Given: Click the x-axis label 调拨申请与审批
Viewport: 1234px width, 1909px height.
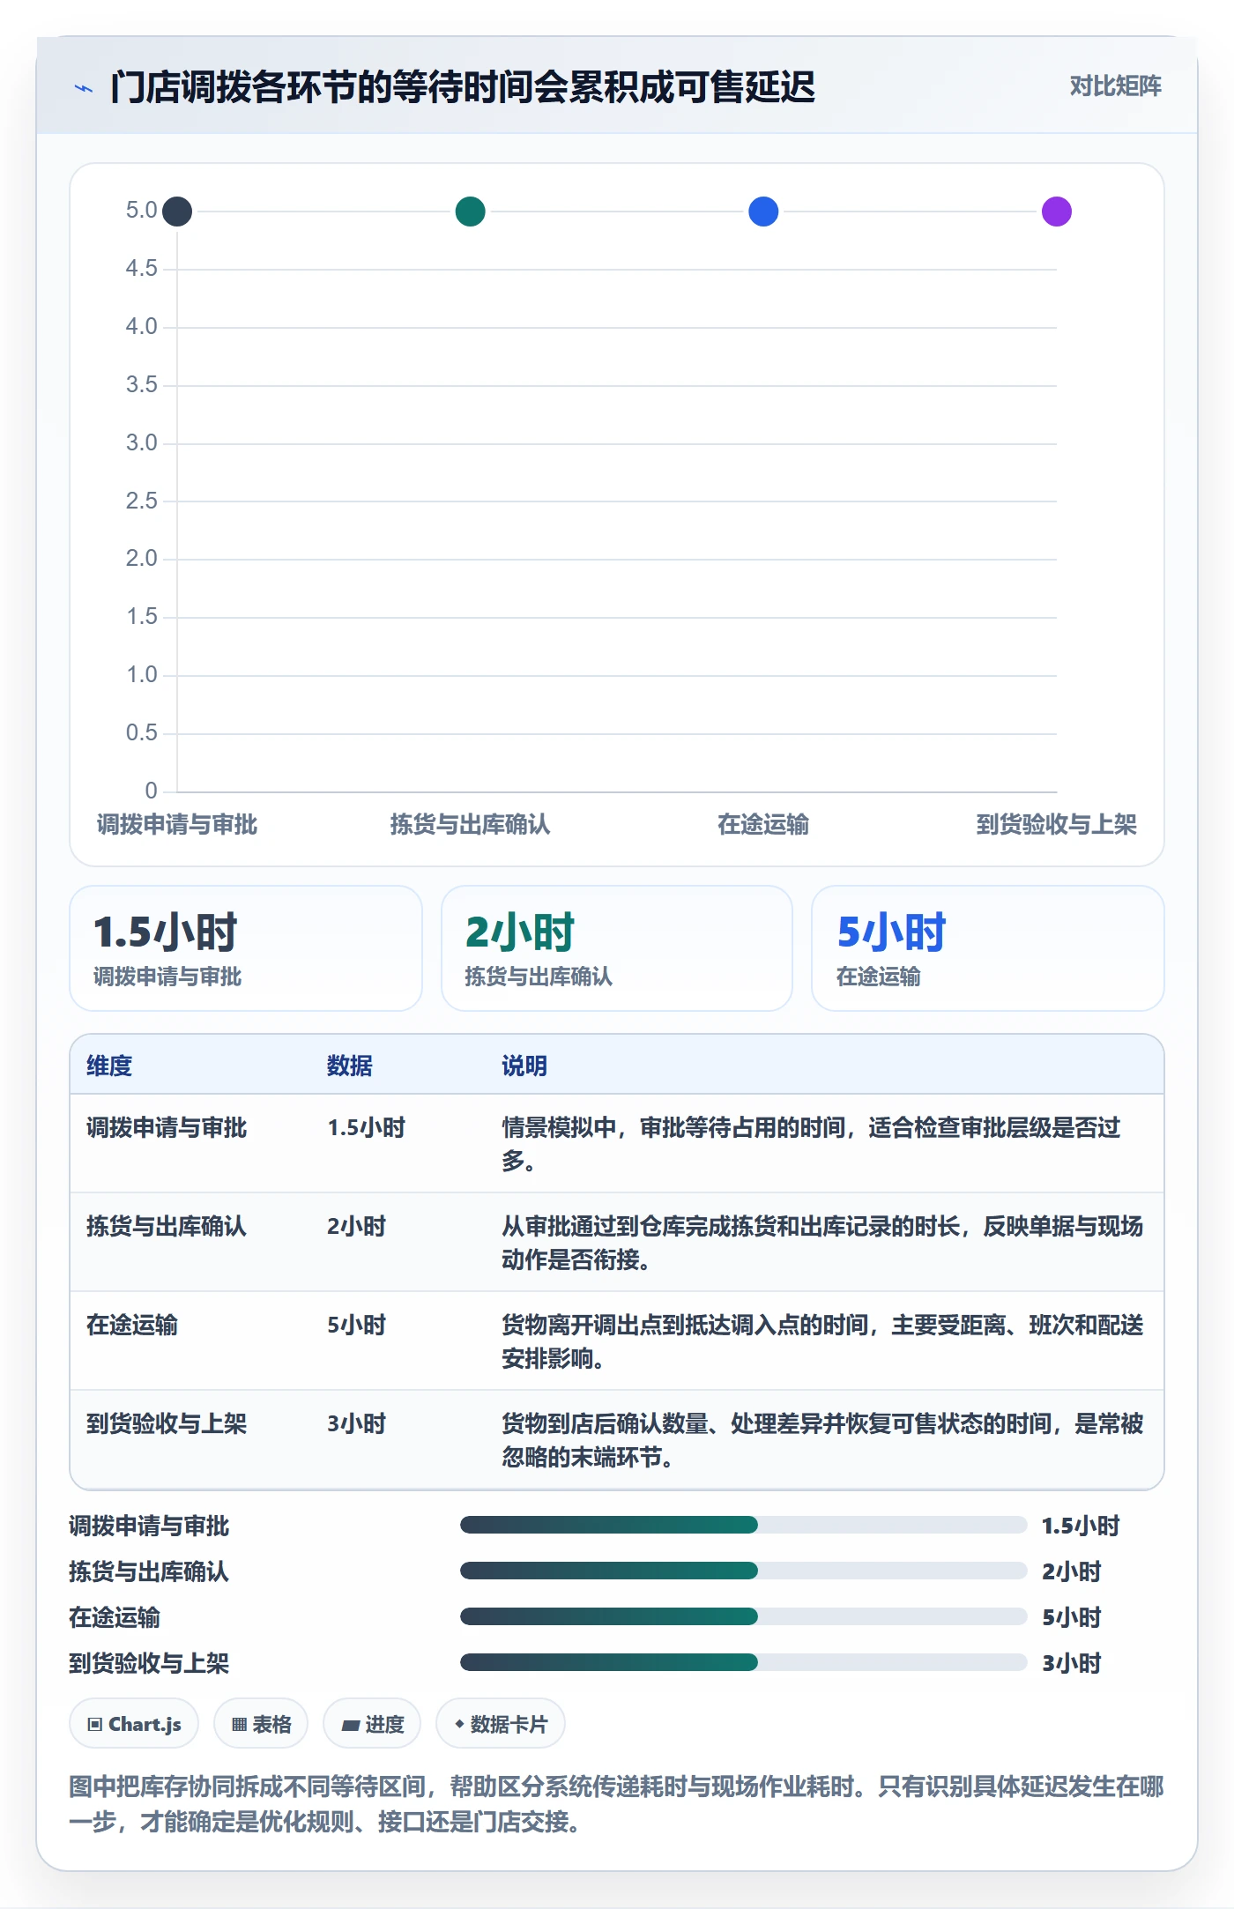Looking at the screenshot, I should pos(177,824).
